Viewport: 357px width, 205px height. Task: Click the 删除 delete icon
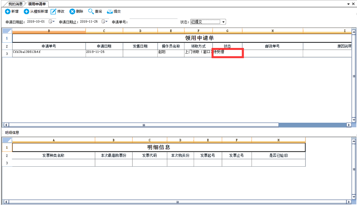[x=72, y=11]
